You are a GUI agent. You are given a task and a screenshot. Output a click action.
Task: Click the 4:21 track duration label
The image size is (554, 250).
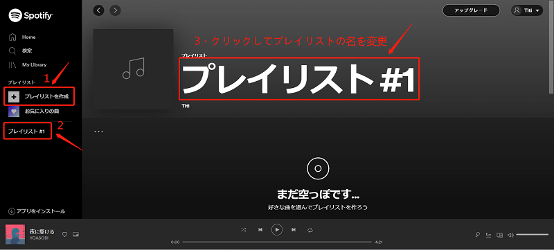tap(379, 242)
